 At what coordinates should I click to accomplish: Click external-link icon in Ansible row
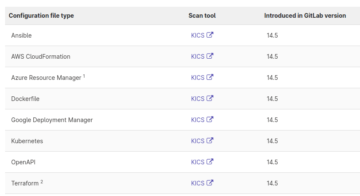pos(210,35)
